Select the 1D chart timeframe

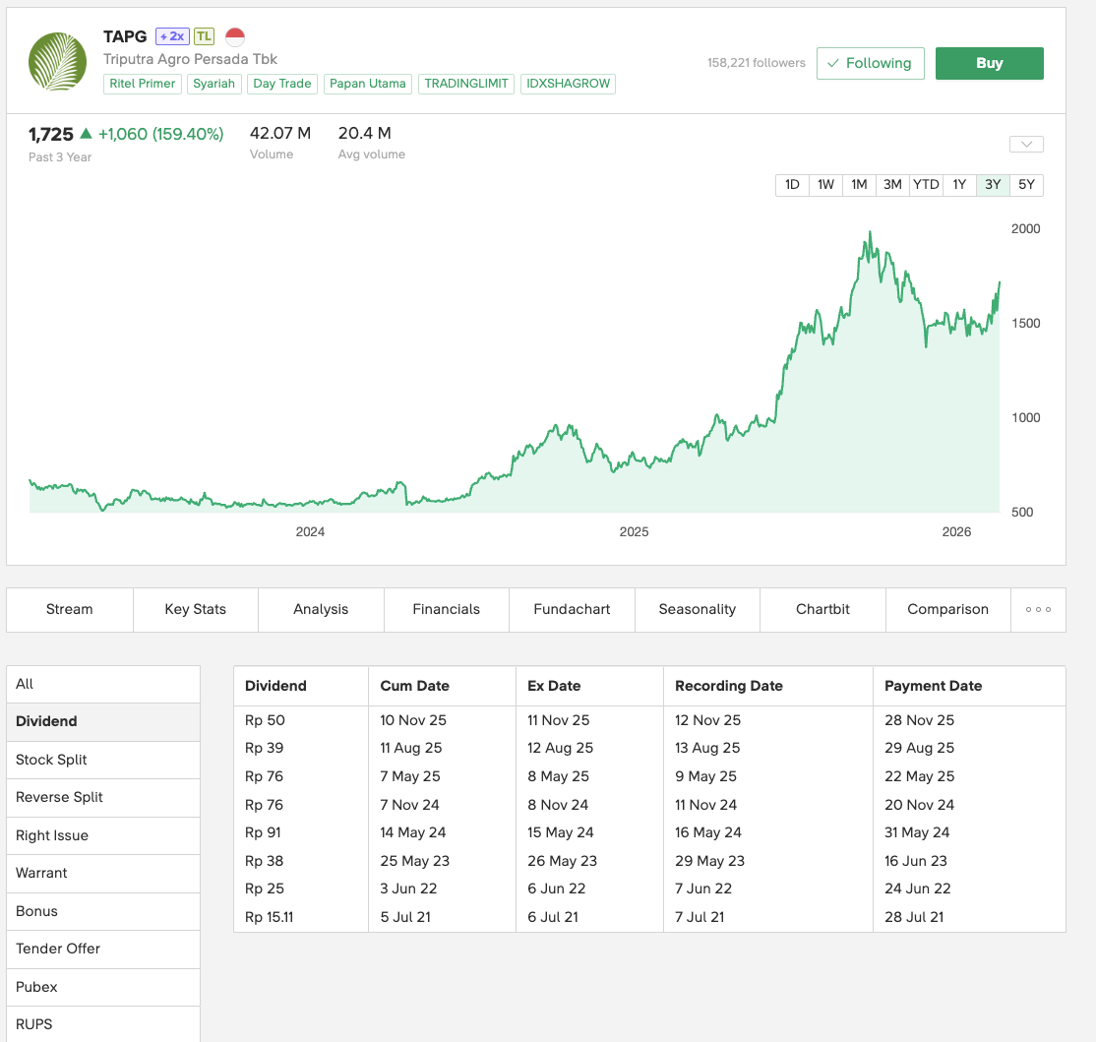coord(792,185)
